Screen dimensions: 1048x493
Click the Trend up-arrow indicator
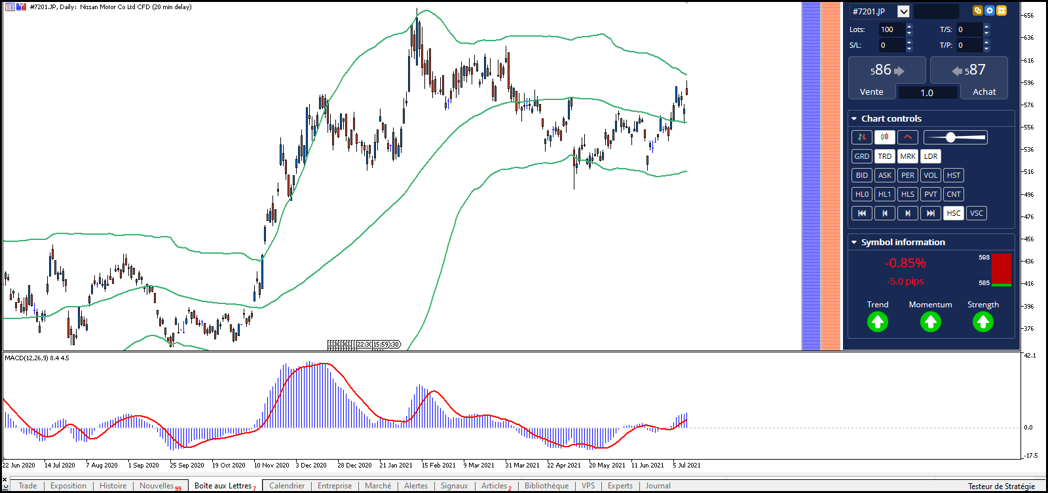point(878,322)
